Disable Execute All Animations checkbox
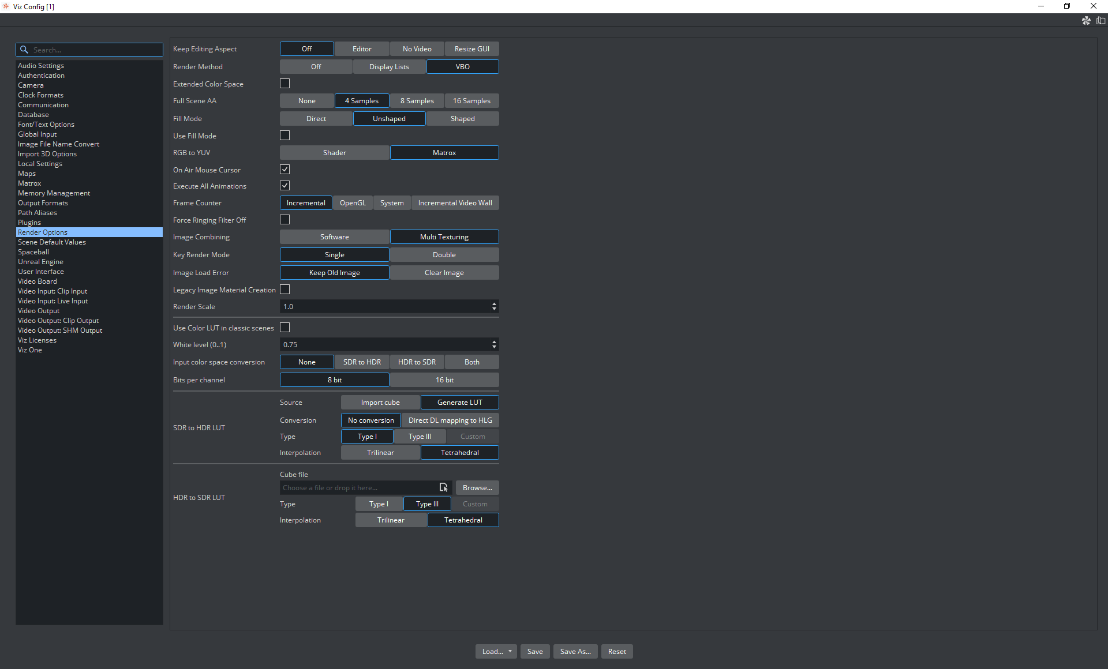1108x669 pixels. click(285, 186)
